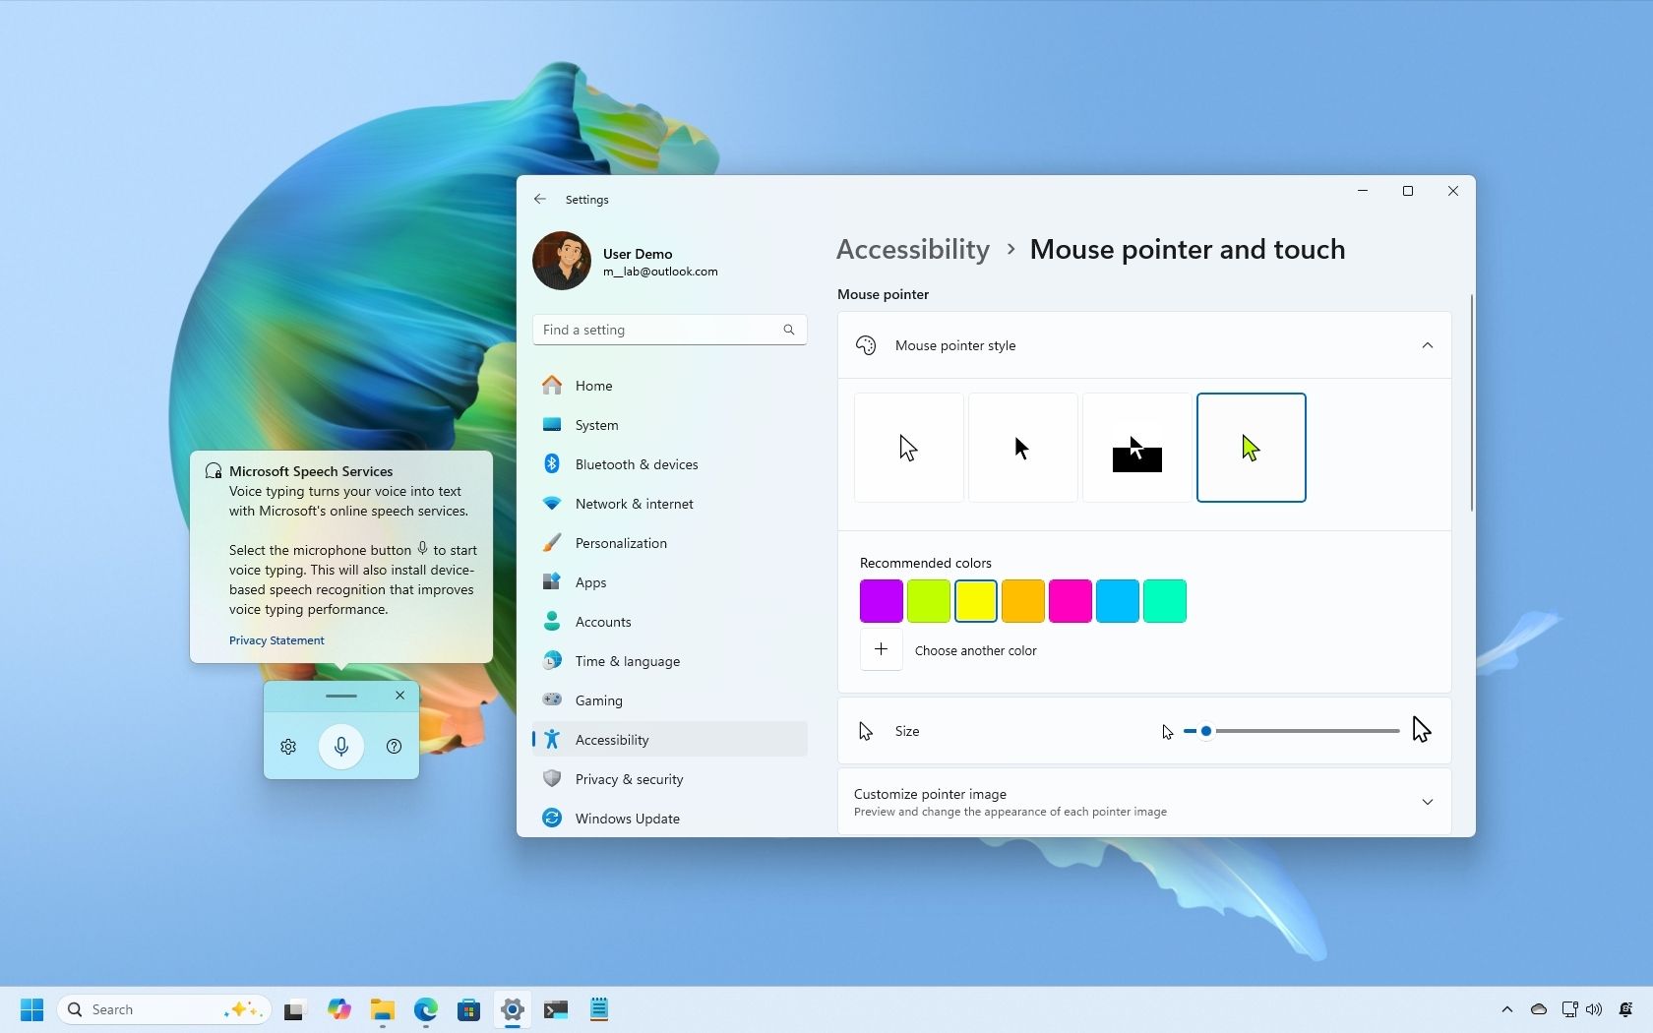Image resolution: width=1653 pixels, height=1033 pixels.
Task: Select the white mouse pointer style
Action: (x=907, y=447)
